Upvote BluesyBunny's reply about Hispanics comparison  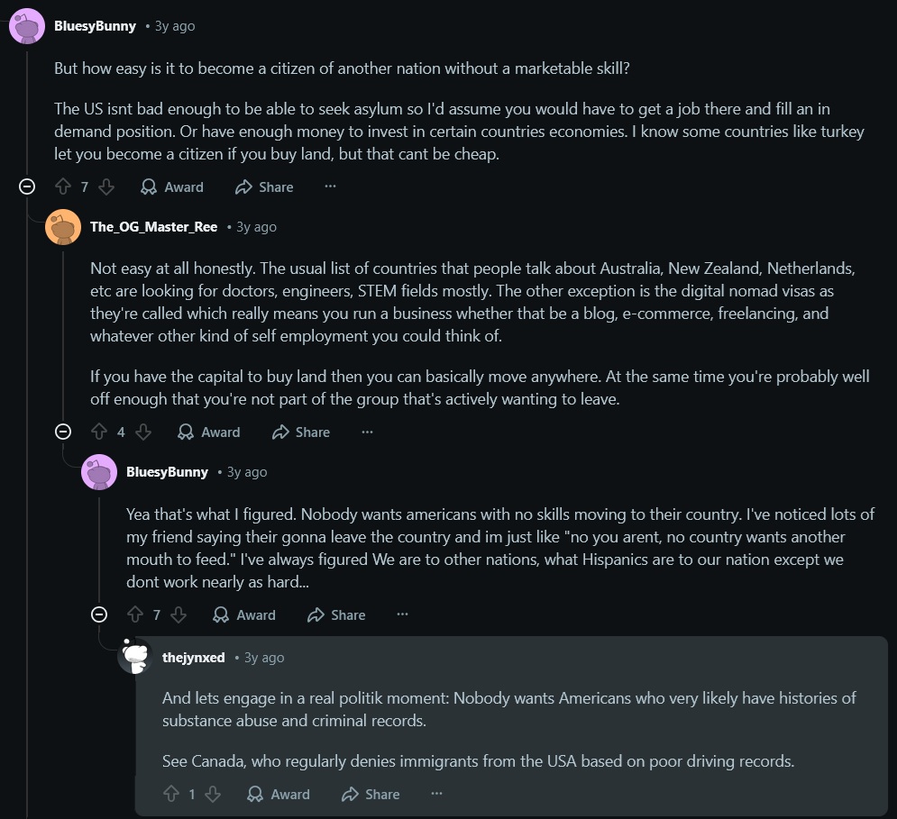pyautogui.click(x=135, y=614)
